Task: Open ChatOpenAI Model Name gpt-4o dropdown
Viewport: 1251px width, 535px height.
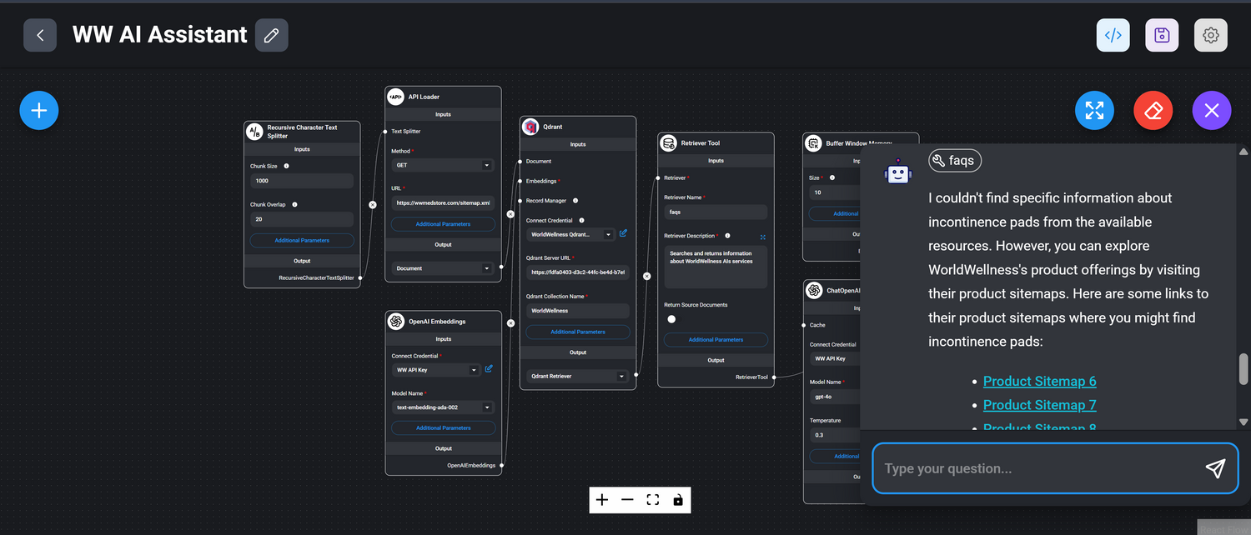Action: (835, 397)
